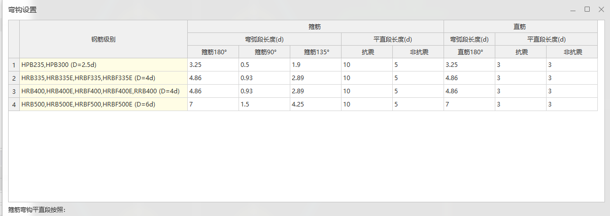Edit HRB400 箍筋 非抗震 value 5
Screen dimensions: 610x216
[x=418, y=91]
